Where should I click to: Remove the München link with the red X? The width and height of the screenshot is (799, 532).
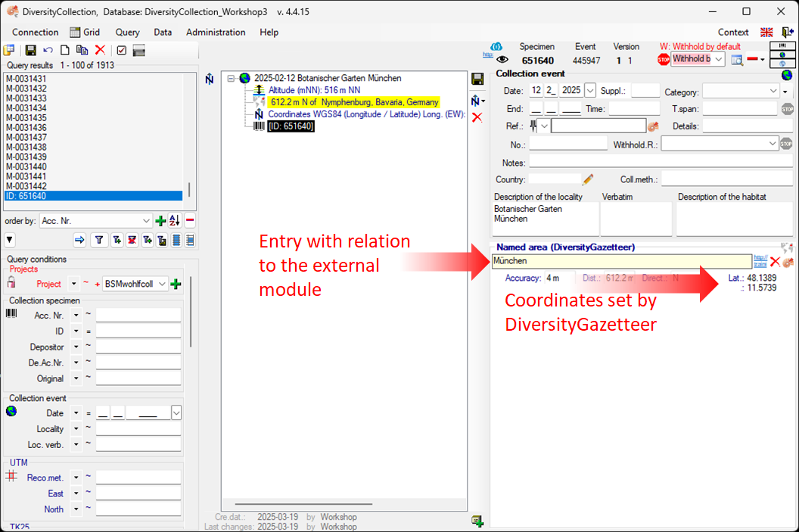(x=775, y=261)
